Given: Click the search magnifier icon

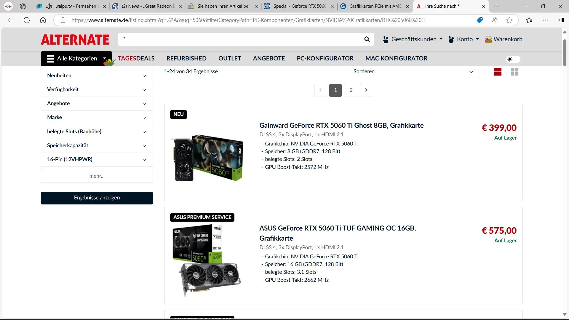Looking at the screenshot, I should (367, 39).
